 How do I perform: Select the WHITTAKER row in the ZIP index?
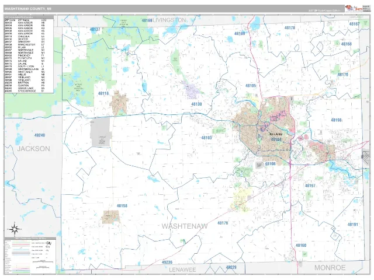25,72
